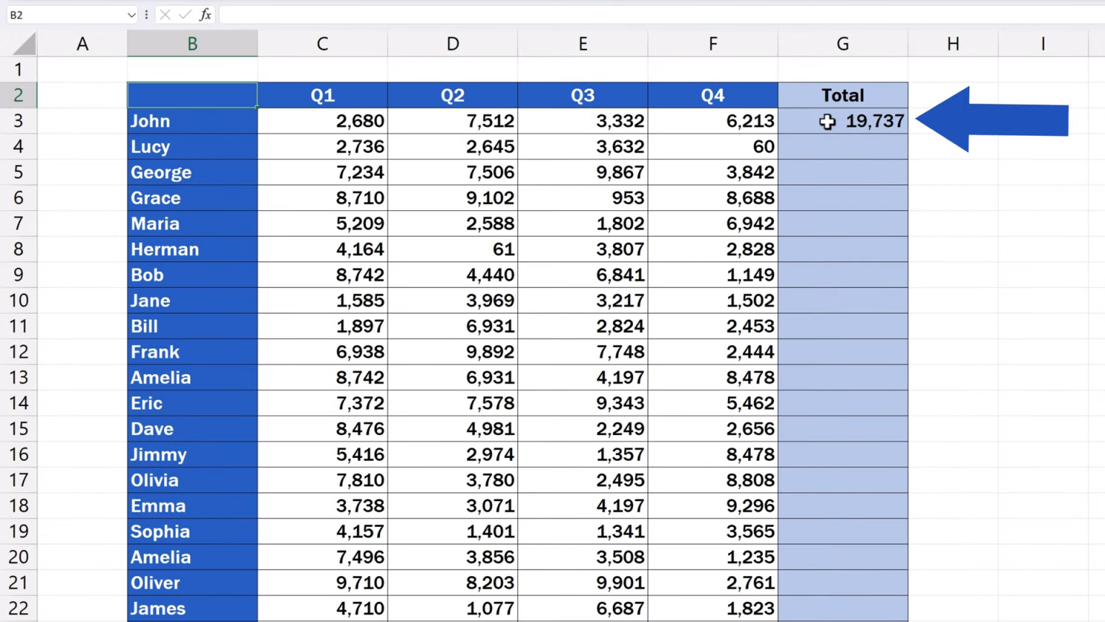The image size is (1105, 622).
Task: Click the Cancel (X) icon beside the formula bar
Action: (x=165, y=14)
